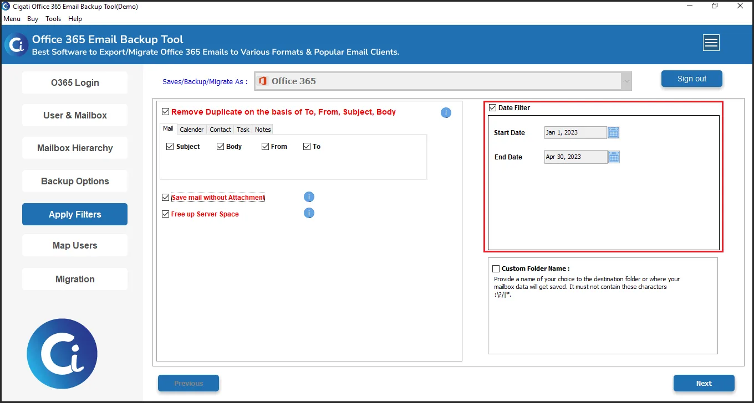Open the hamburger menu icon in header
The image size is (754, 403).
711,43
